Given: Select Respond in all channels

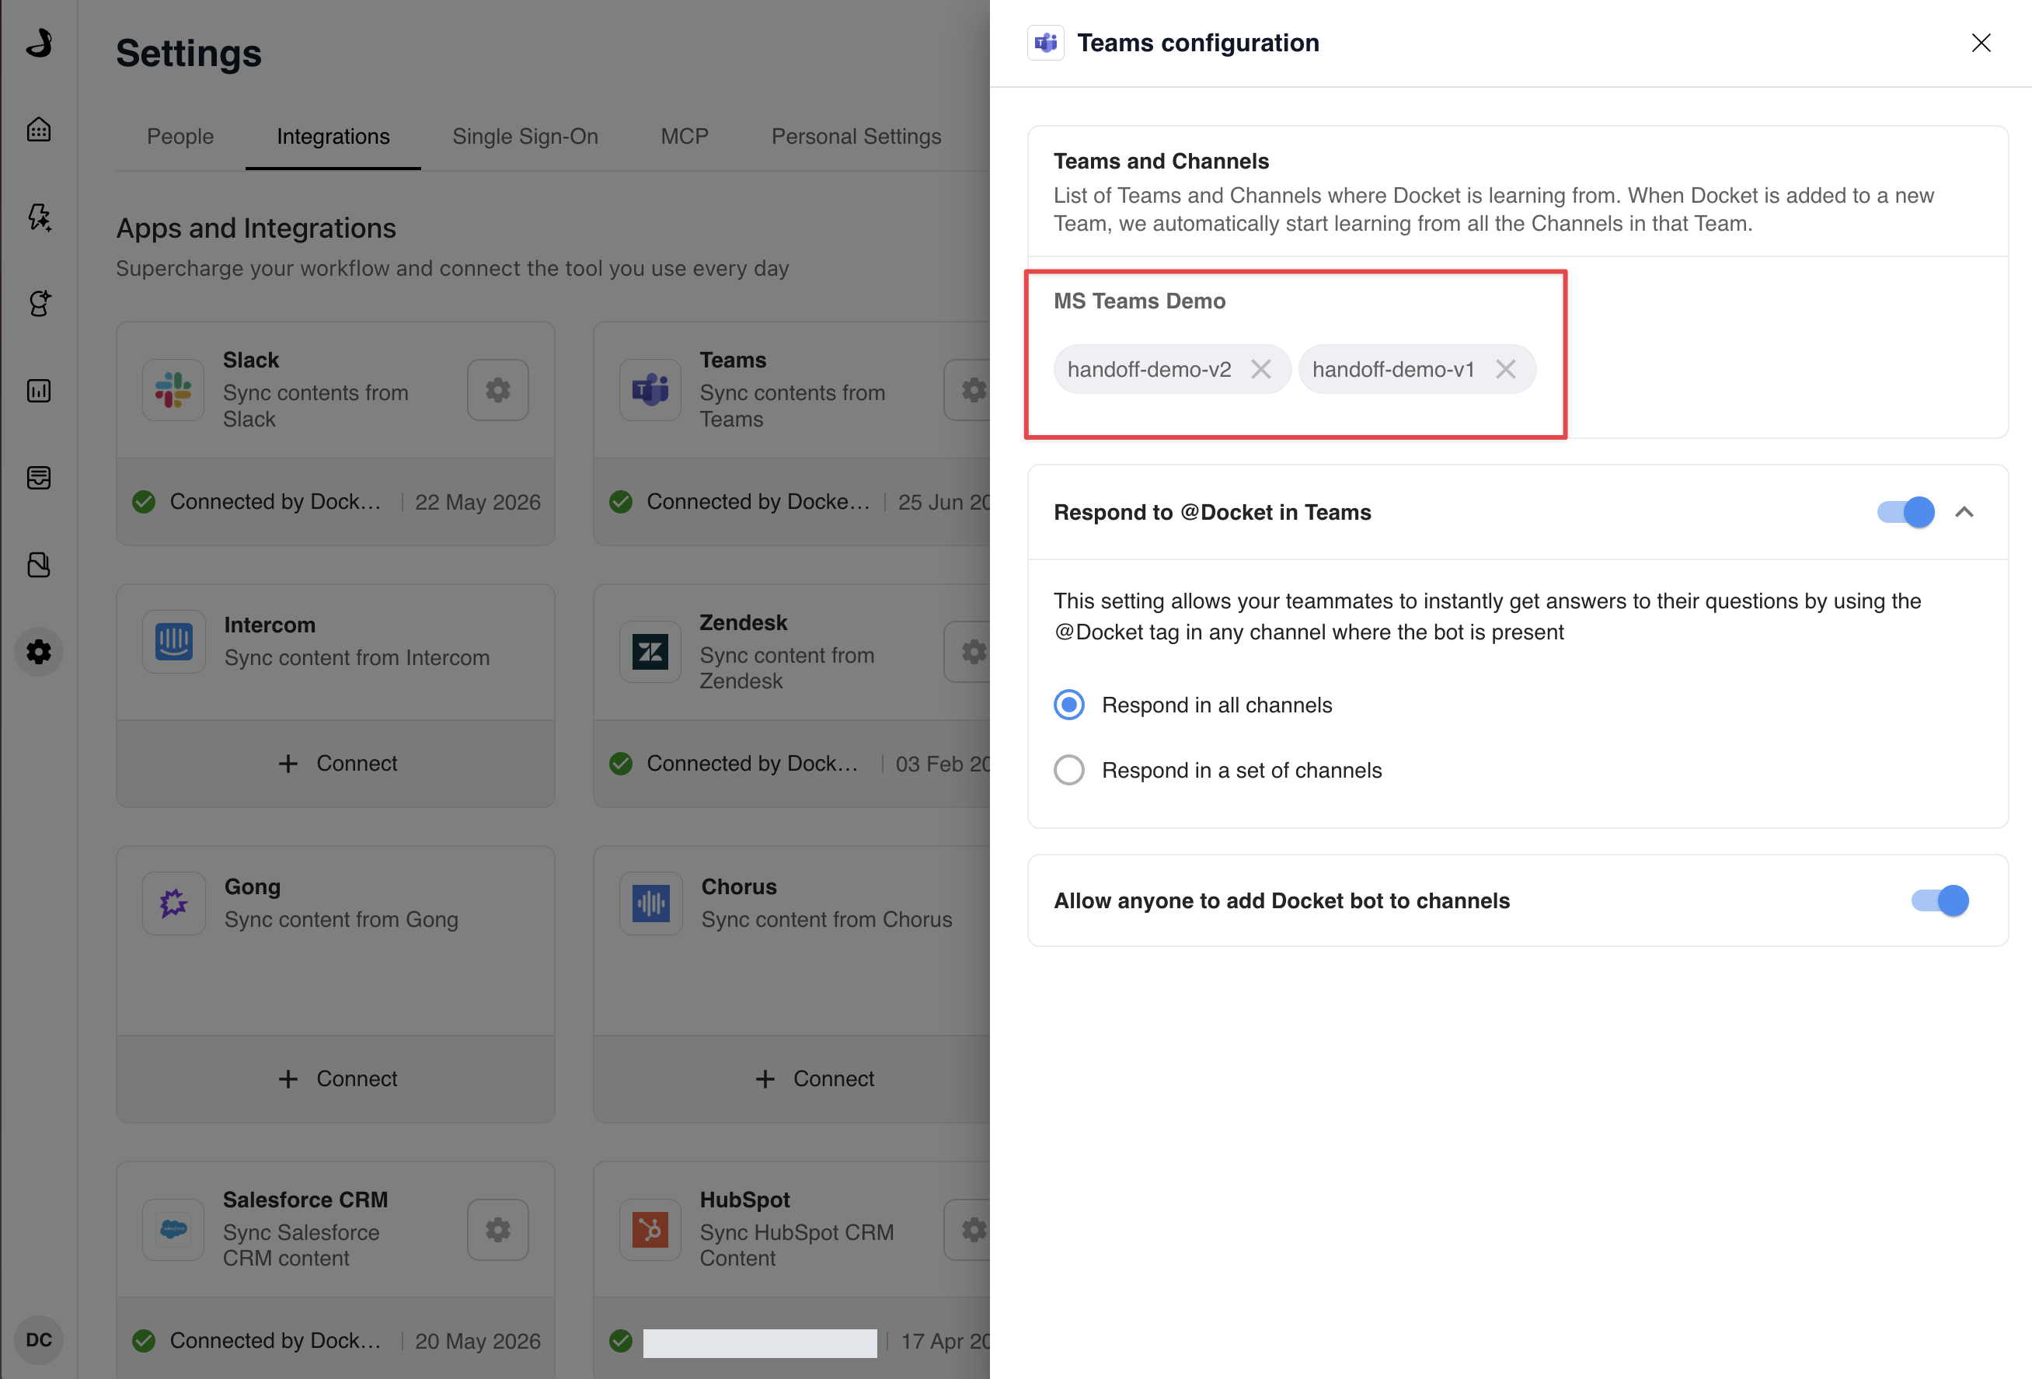Looking at the screenshot, I should [x=1068, y=705].
